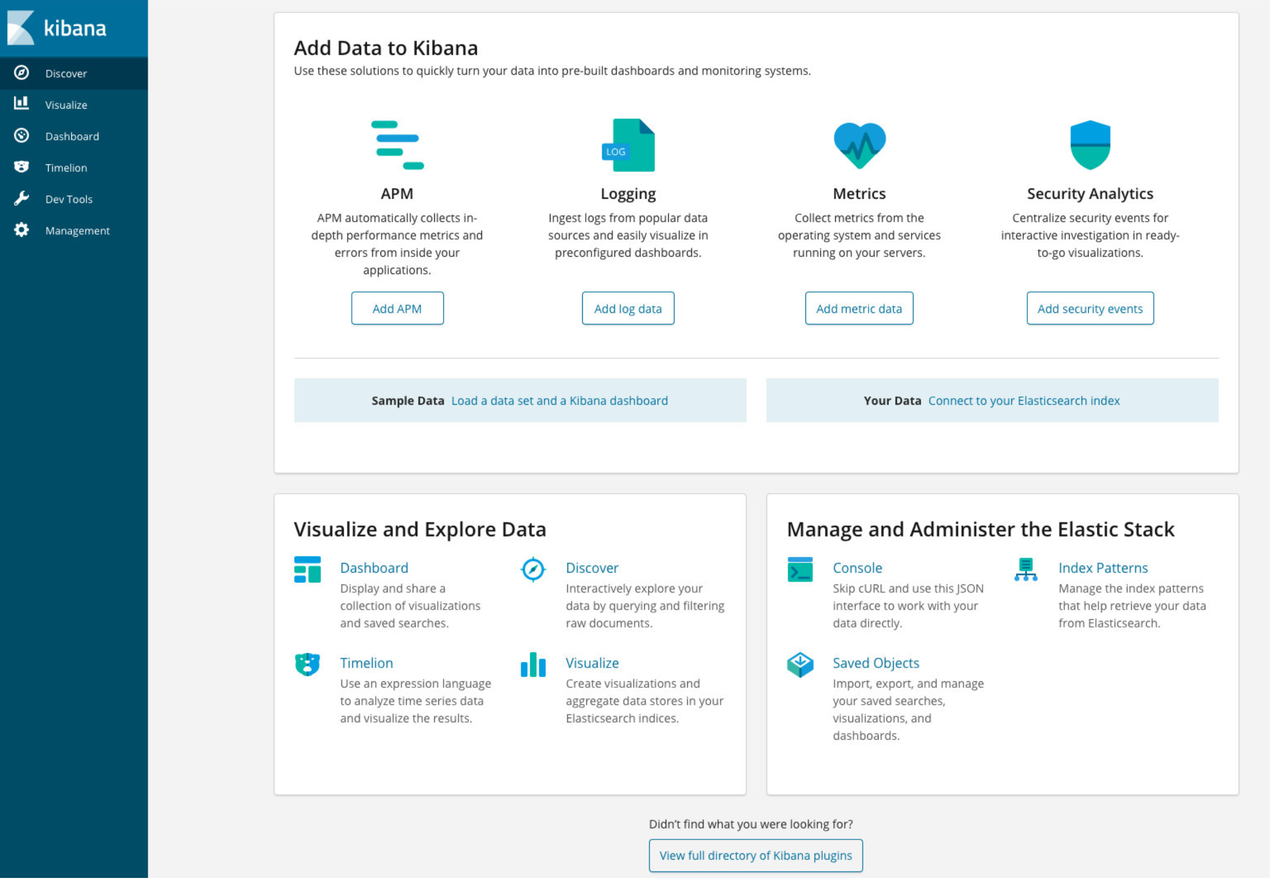This screenshot has width=1273, height=880.
Task: Click the Index Patterns tree icon
Action: pyautogui.click(x=1027, y=571)
